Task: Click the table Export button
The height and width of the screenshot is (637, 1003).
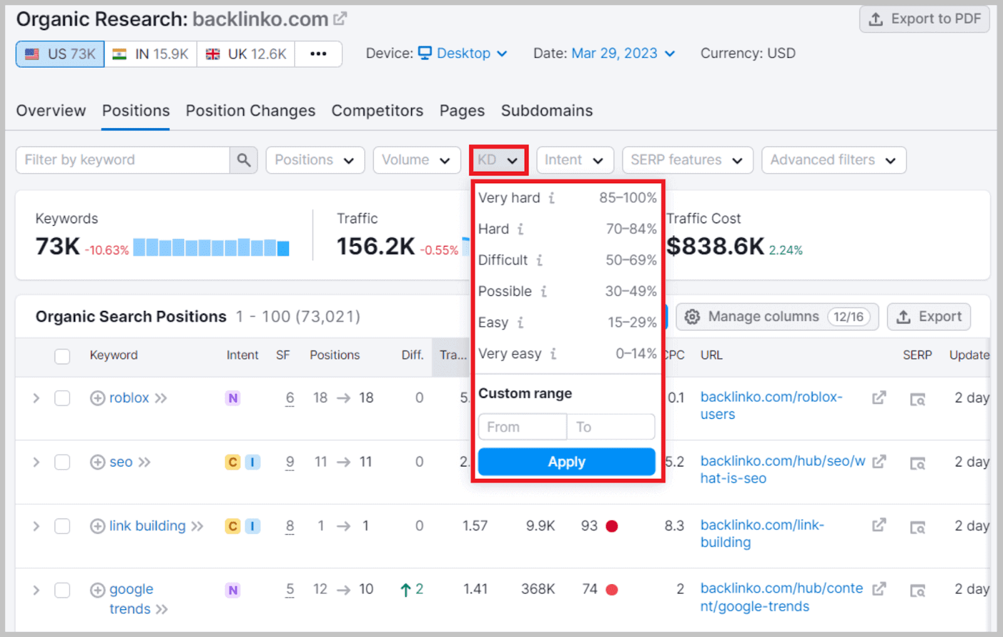Action: click(x=928, y=317)
